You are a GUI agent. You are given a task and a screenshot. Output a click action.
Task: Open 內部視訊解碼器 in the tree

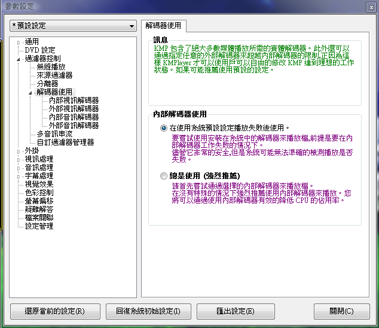click(x=74, y=101)
